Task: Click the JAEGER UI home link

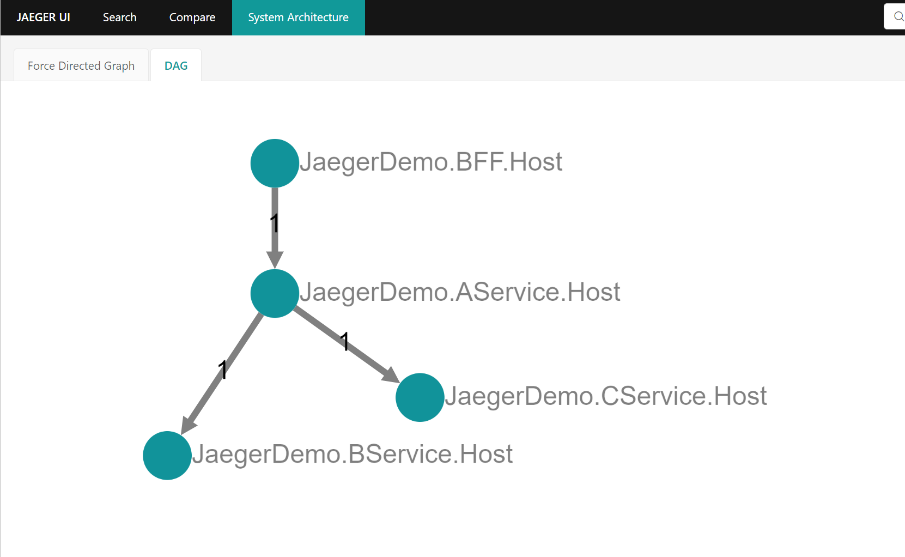Action: [x=43, y=17]
